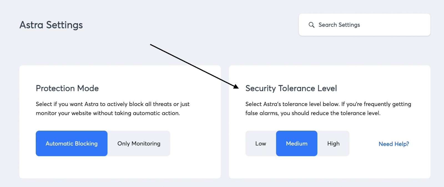Click the magnifying glass search icon
Screen dimensions: 444x187
(x=311, y=25)
